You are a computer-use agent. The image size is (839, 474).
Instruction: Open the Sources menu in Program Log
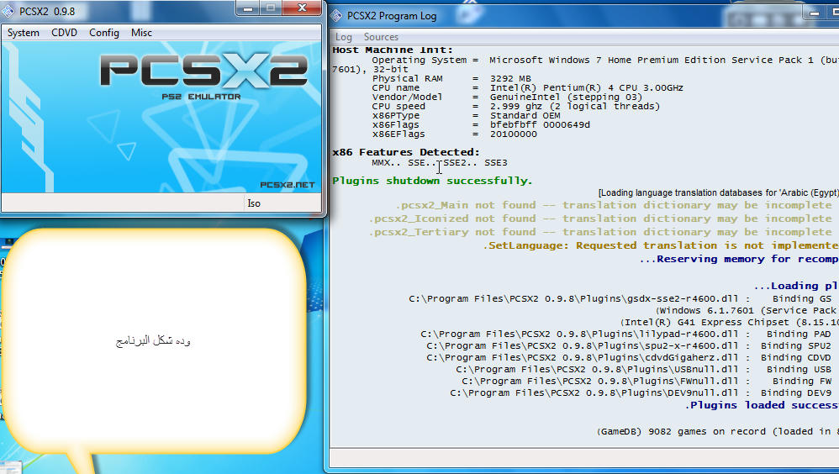point(381,37)
